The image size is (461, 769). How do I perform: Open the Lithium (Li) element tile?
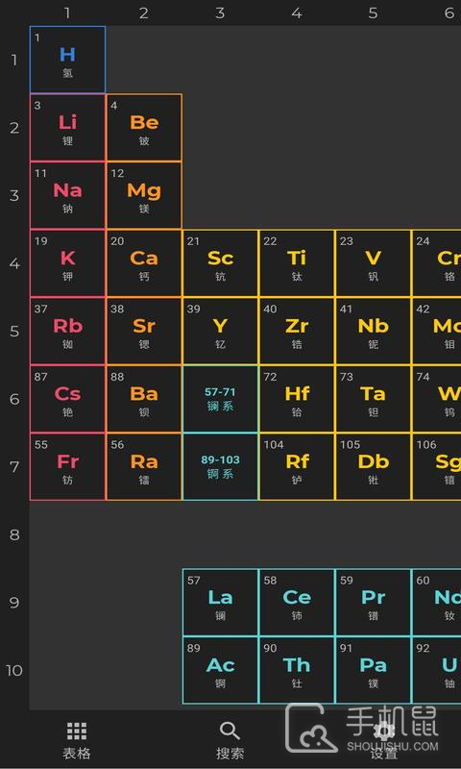(x=67, y=128)
